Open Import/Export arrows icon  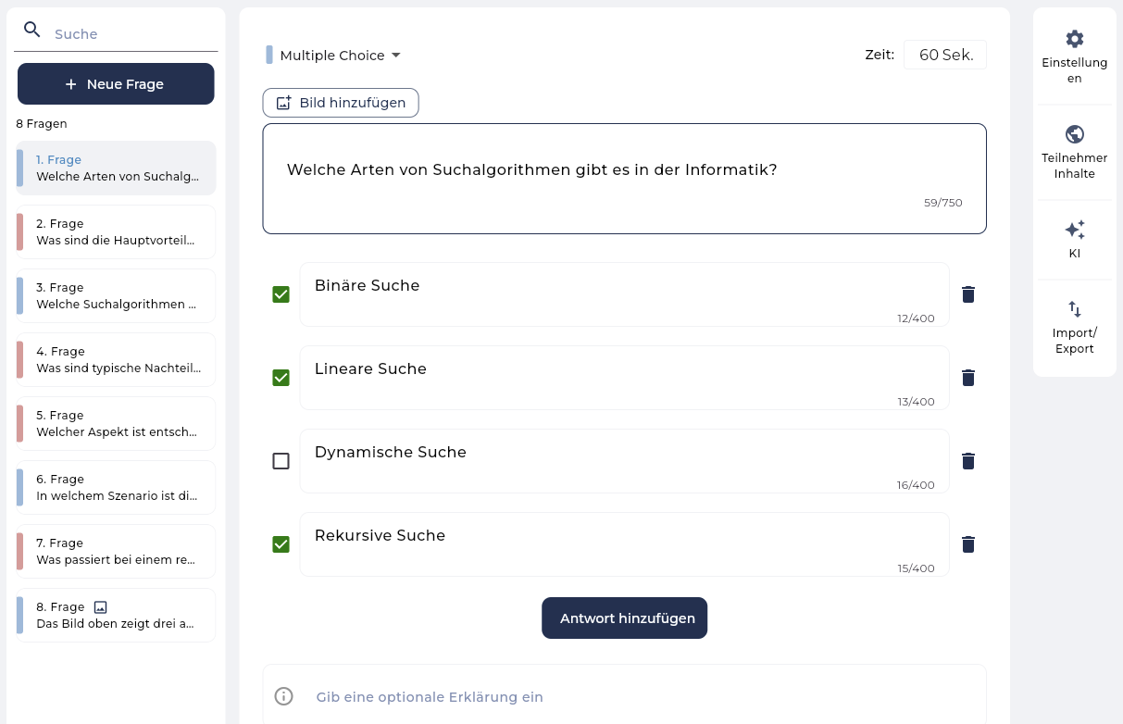pos(1074,309)
